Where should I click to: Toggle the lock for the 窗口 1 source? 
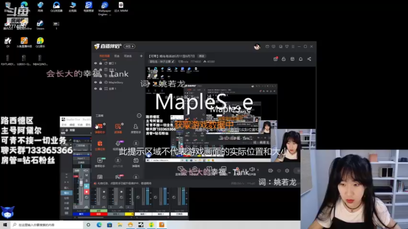click(x=100, y=63)
